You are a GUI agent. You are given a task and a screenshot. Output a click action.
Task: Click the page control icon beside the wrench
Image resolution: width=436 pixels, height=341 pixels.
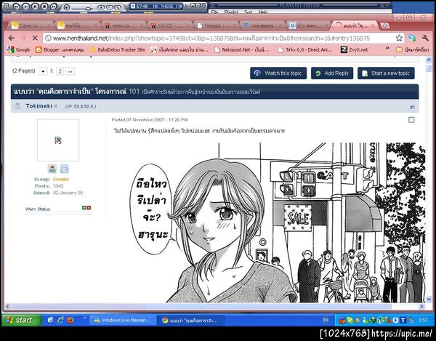click(412, 38)
